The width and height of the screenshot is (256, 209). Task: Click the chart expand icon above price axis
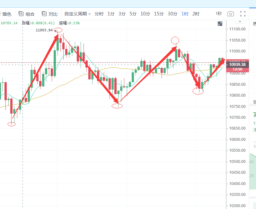220,24
